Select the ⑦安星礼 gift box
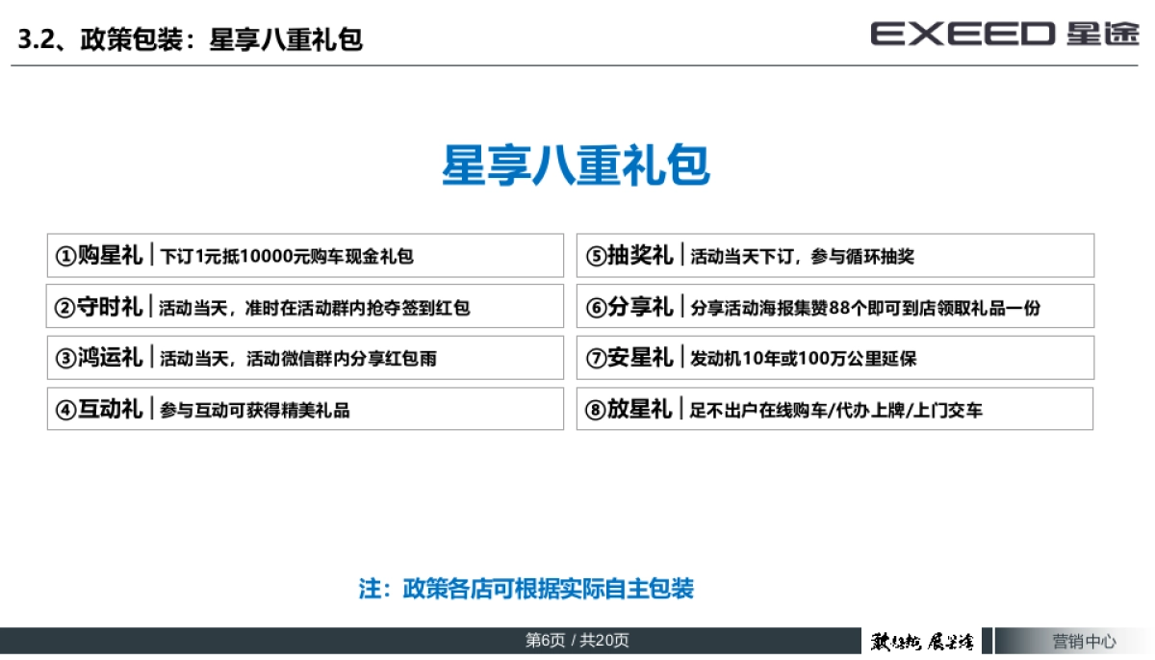 tap(835, 357)
